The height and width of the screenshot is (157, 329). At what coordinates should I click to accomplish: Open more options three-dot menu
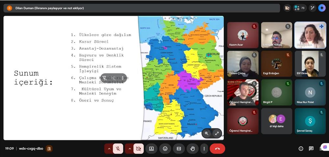pos(204,149)
